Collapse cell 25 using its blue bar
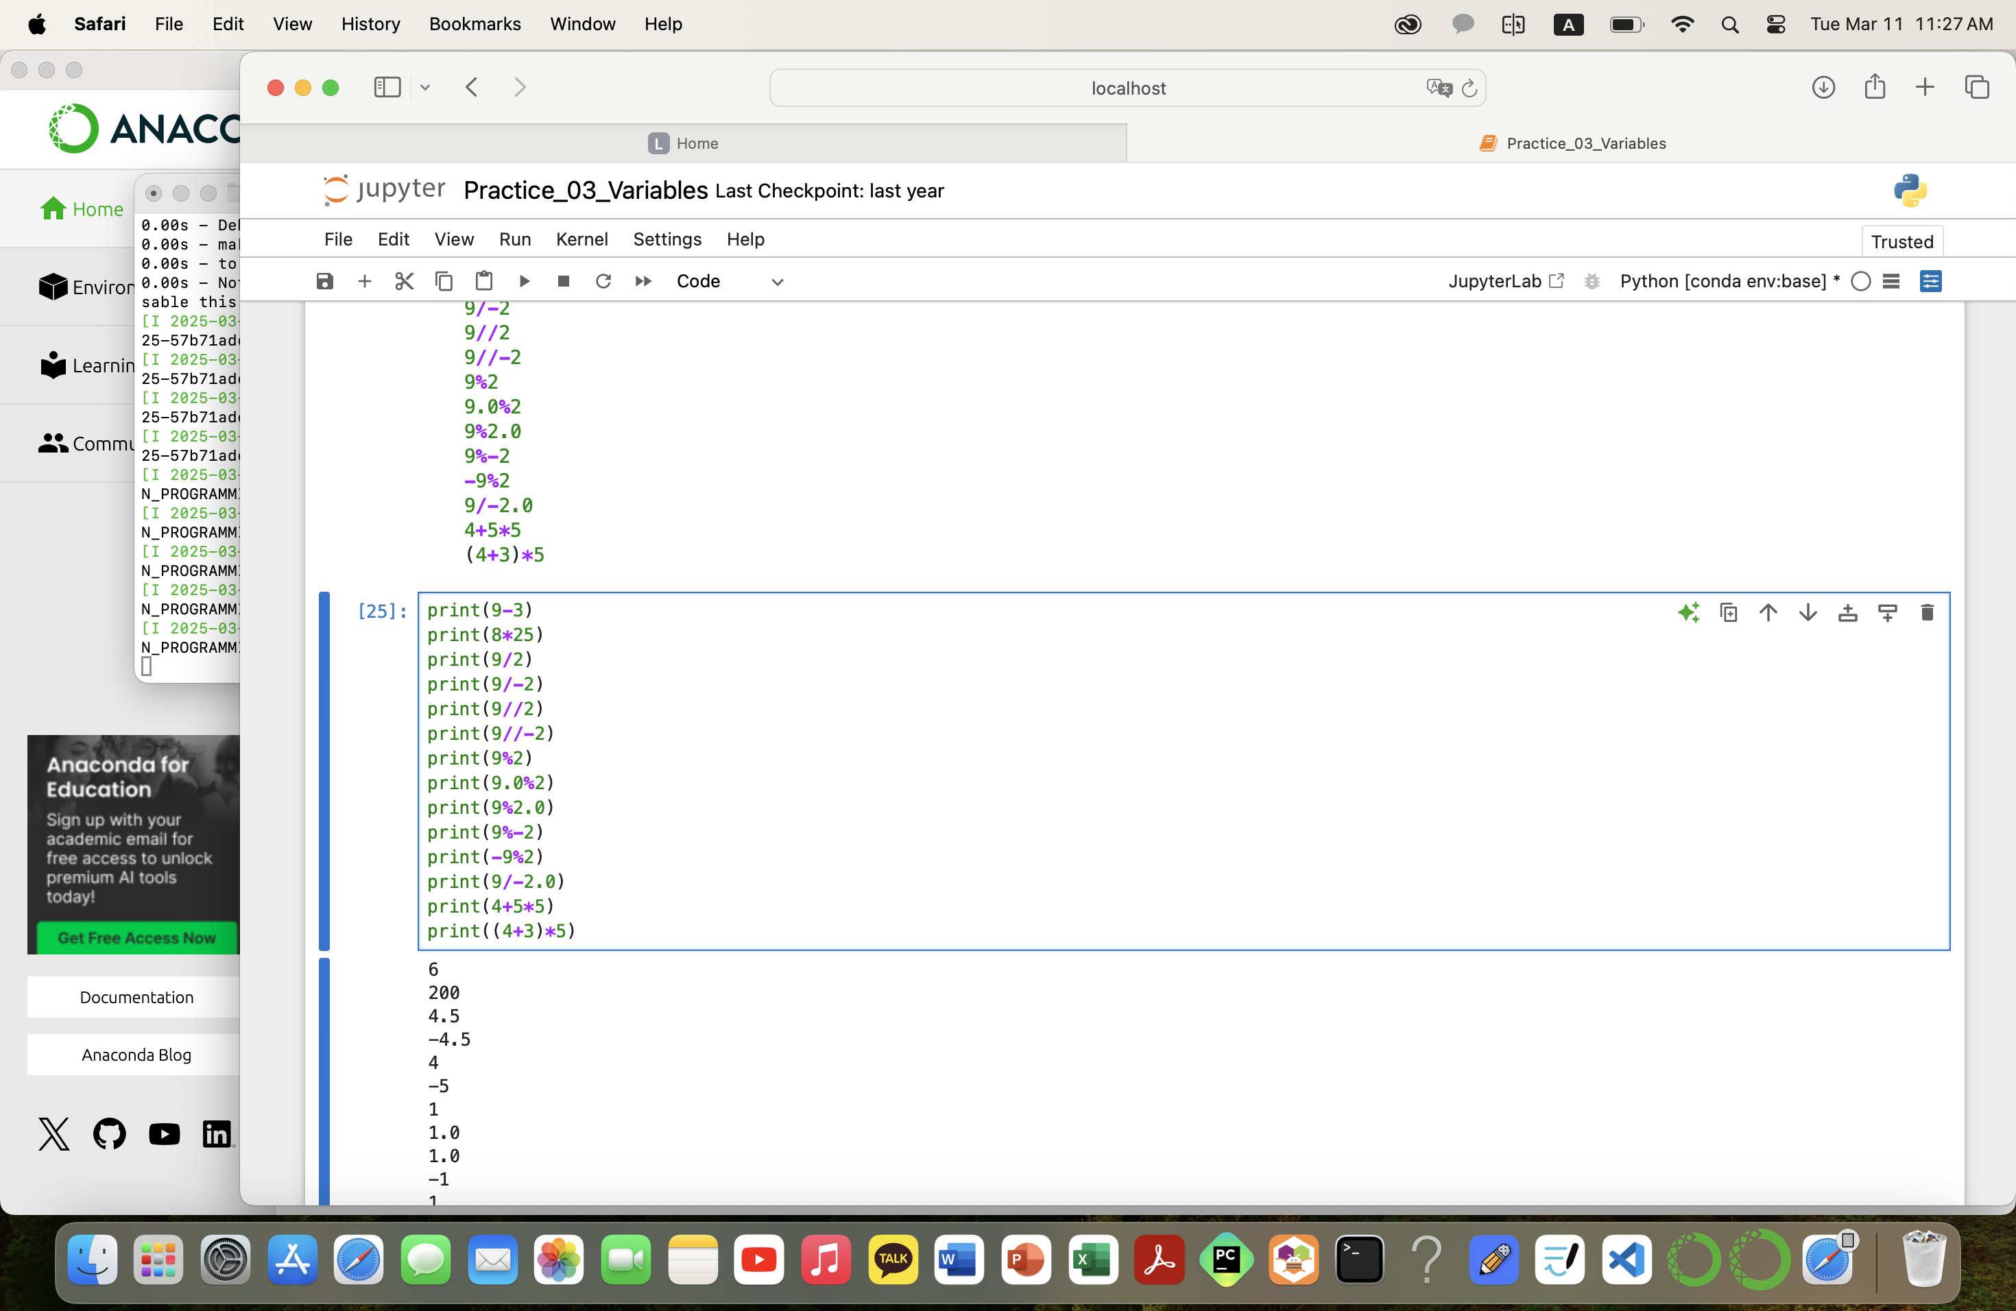The image size is (2016, 1311). pyautogui.click(x=324, y=771)
